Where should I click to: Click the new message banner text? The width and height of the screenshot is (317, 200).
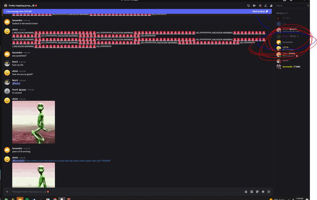point(19,11)
